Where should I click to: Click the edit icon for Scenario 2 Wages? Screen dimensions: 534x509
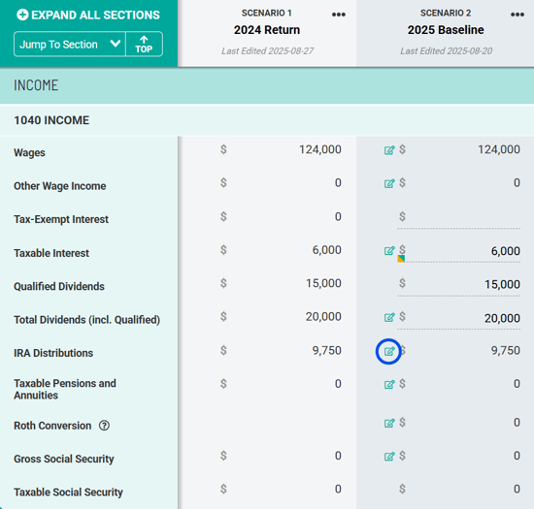click(x=389, y=150)
